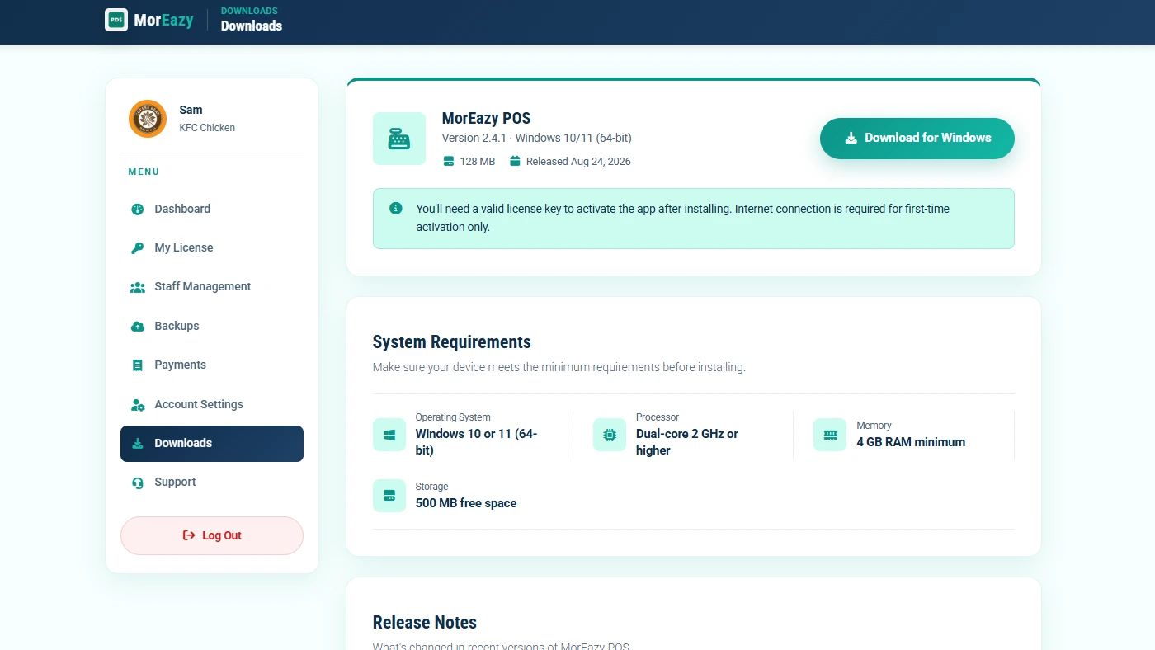Viewport: 1155px width, 650px height.
Task: Click the Payments receipt icon
Action: click(x=138, y=365)
